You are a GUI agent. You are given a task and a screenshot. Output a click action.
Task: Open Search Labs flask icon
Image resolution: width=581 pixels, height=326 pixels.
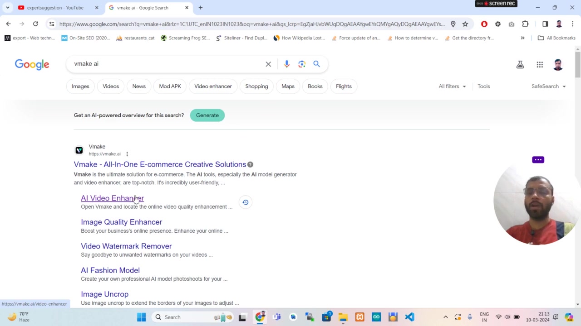click(520, 65)
